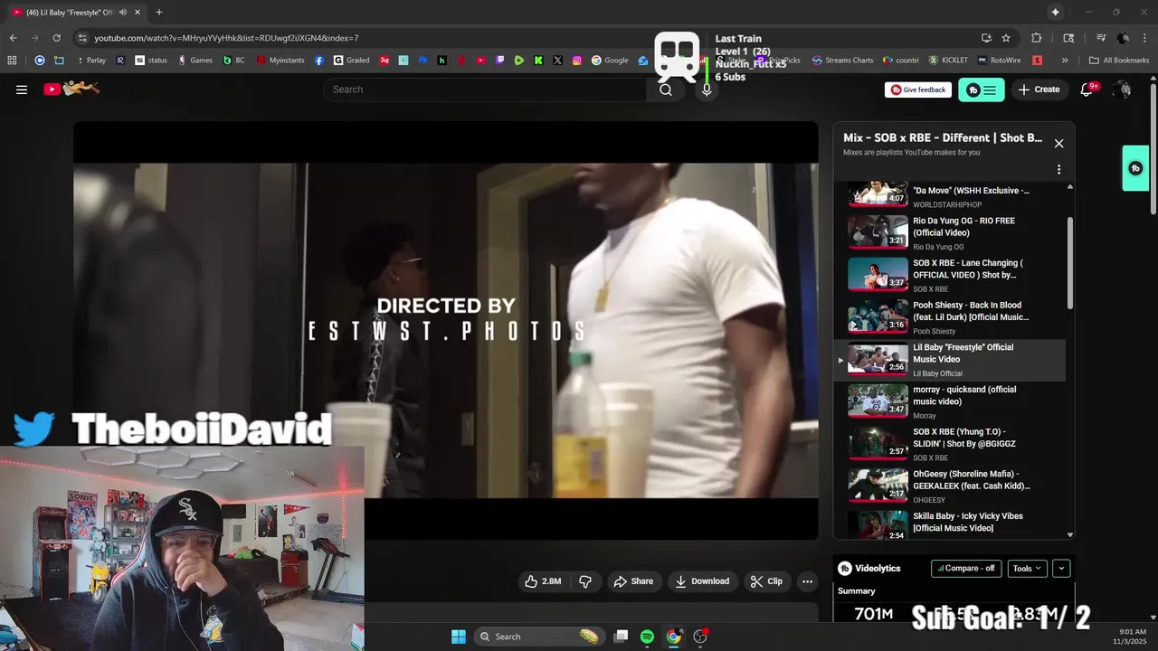Open the YouTube hamburger guide menu
1158x651 pixels.
(22, 90)
